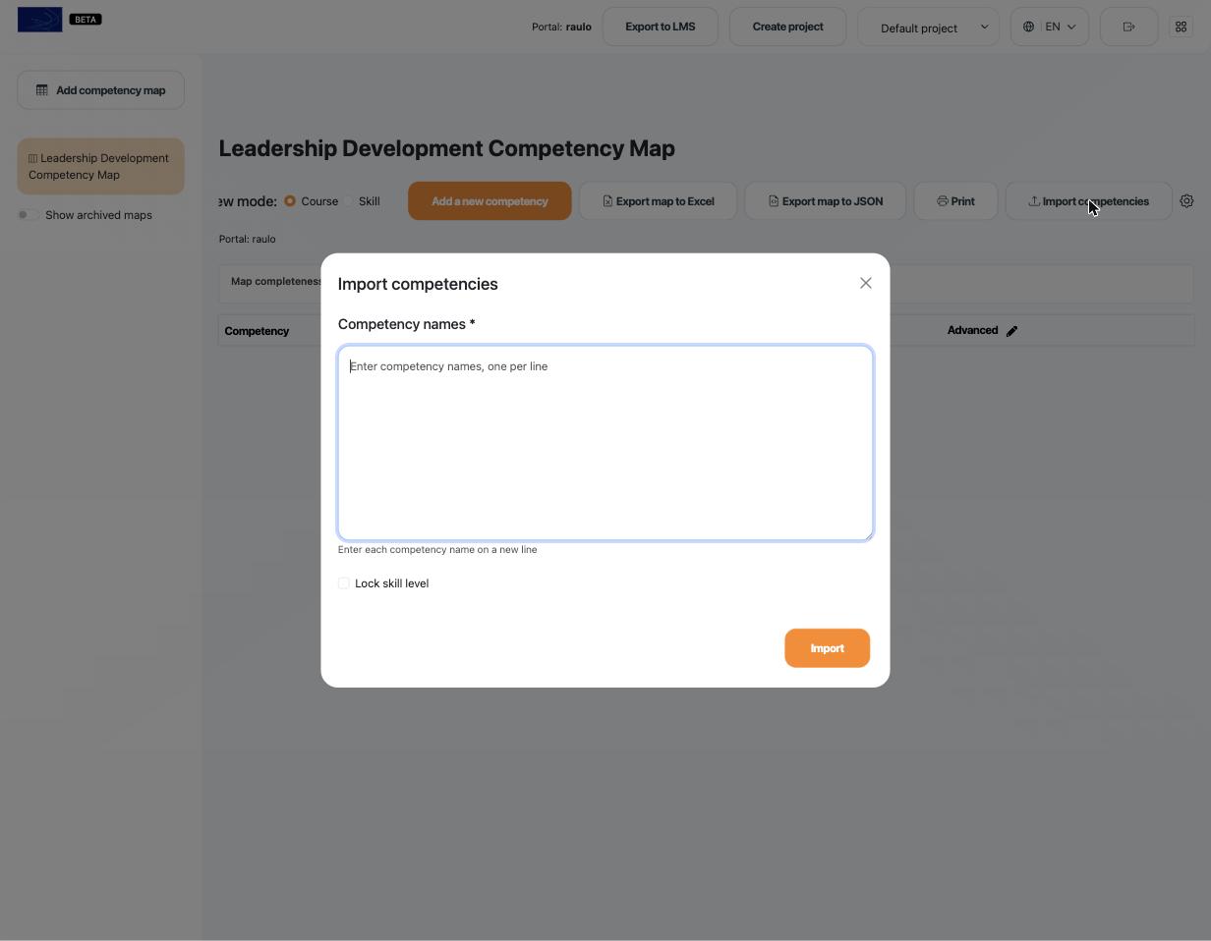The image size is (1211, 941).
Task: Click the apps grid icon in header
Action: point(1181,27)
